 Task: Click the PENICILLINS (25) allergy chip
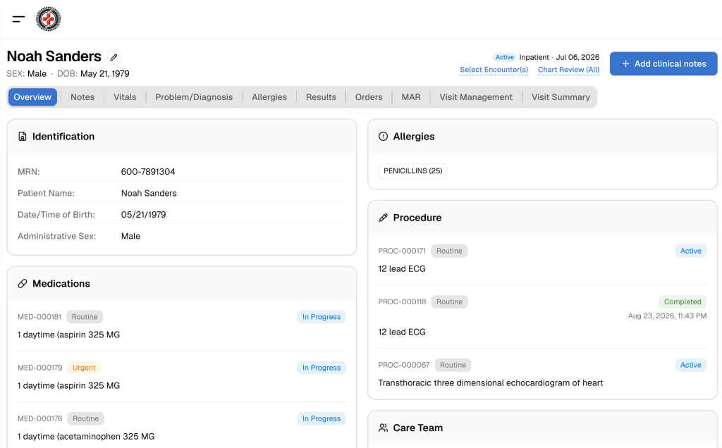tap(413, 170)
